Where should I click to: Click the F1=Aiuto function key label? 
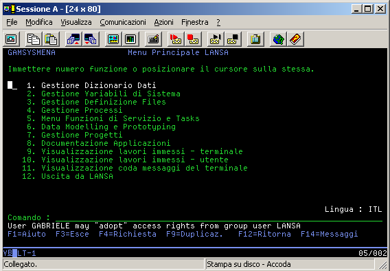27,234
